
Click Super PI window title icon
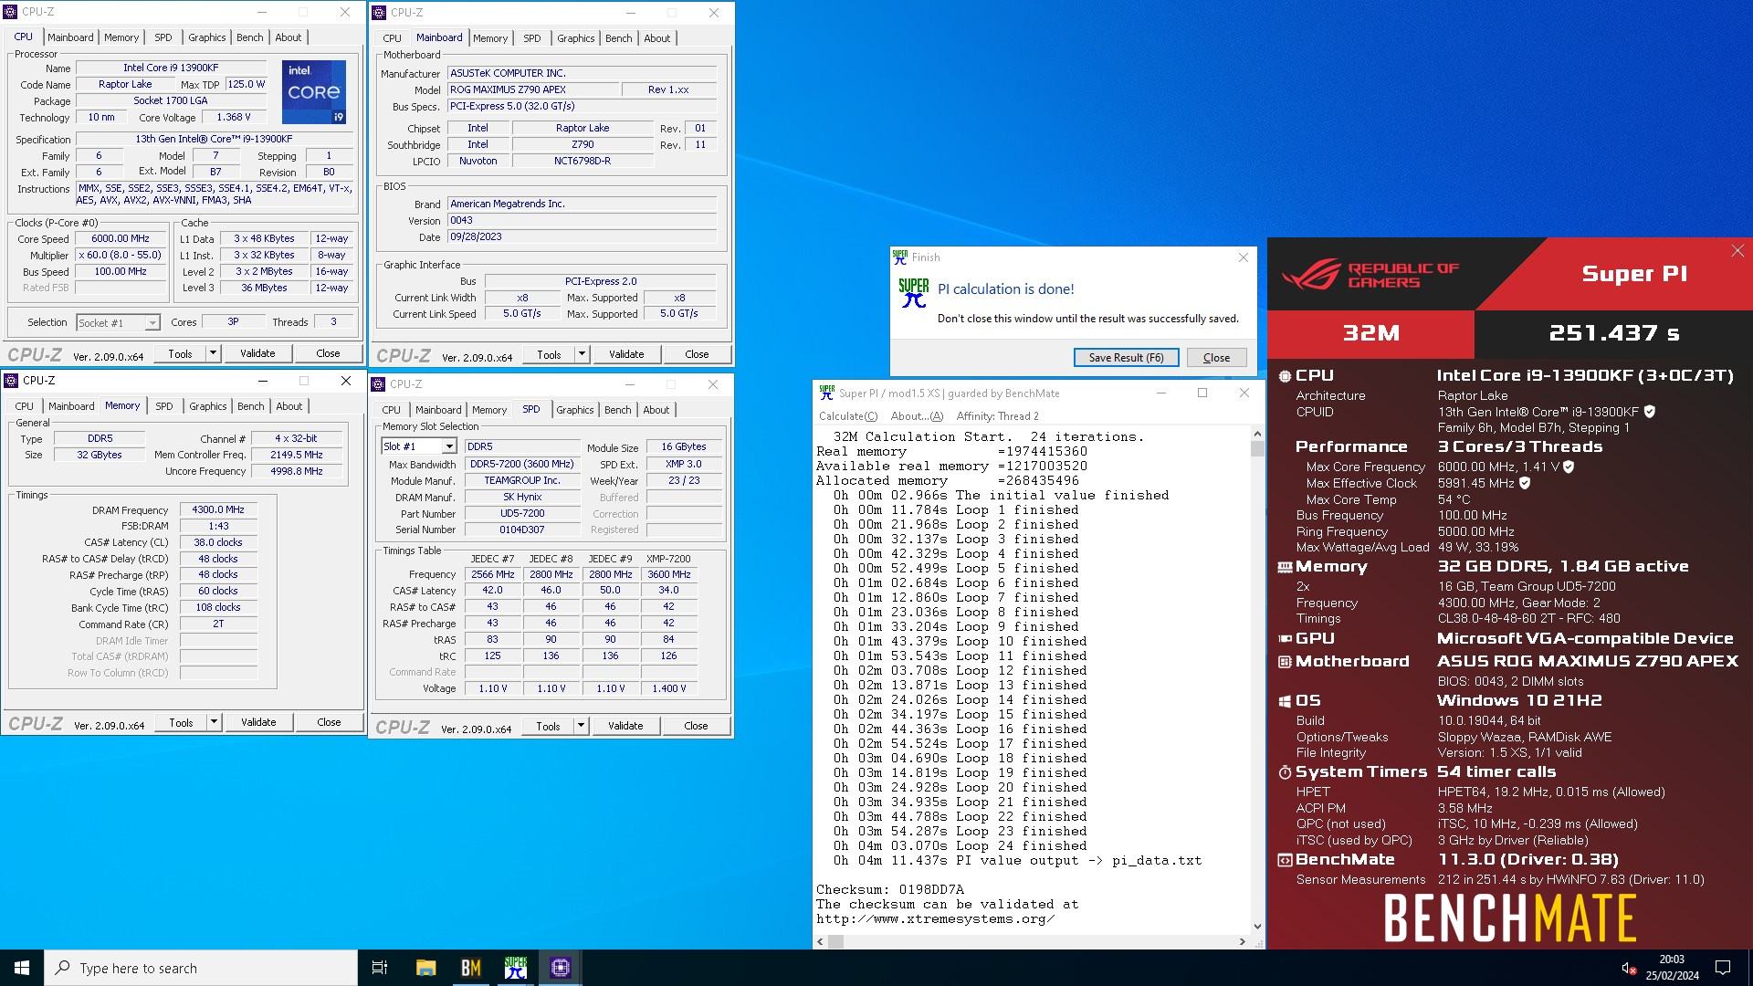pos(826,393)
